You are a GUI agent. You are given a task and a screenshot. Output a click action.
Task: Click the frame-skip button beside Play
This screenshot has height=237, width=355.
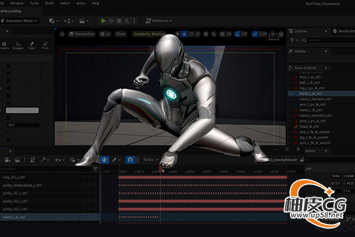[x=111, y=21]
